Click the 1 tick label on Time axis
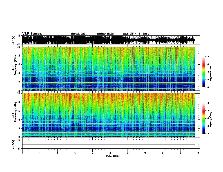This screenshot has height=172, width=223. [x=40, y=153]
